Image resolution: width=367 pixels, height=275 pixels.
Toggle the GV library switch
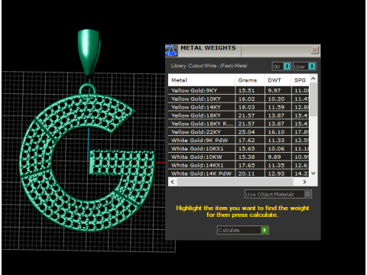(x=281, y=66)
